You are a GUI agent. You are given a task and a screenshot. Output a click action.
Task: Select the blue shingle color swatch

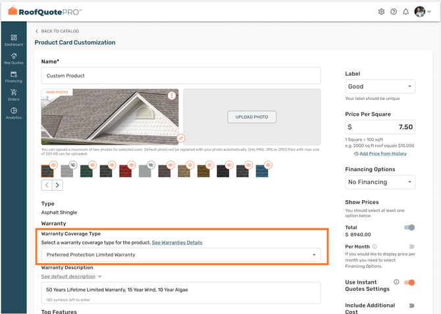262,171
